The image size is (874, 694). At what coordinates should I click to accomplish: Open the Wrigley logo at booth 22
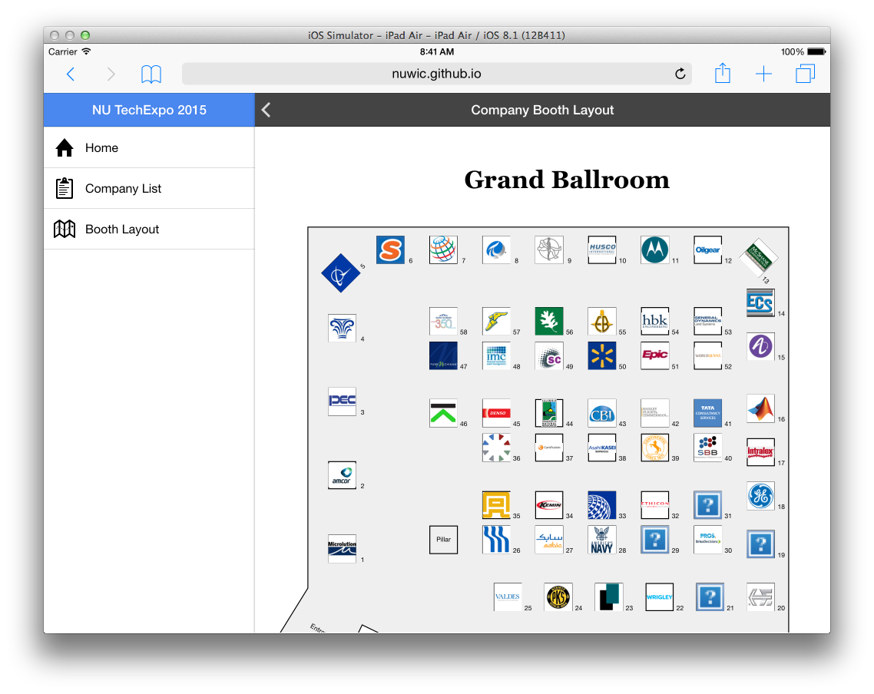coord(660,597)
